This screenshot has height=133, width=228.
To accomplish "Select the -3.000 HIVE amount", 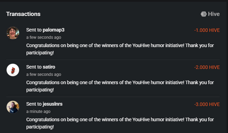I will [207, 104].
